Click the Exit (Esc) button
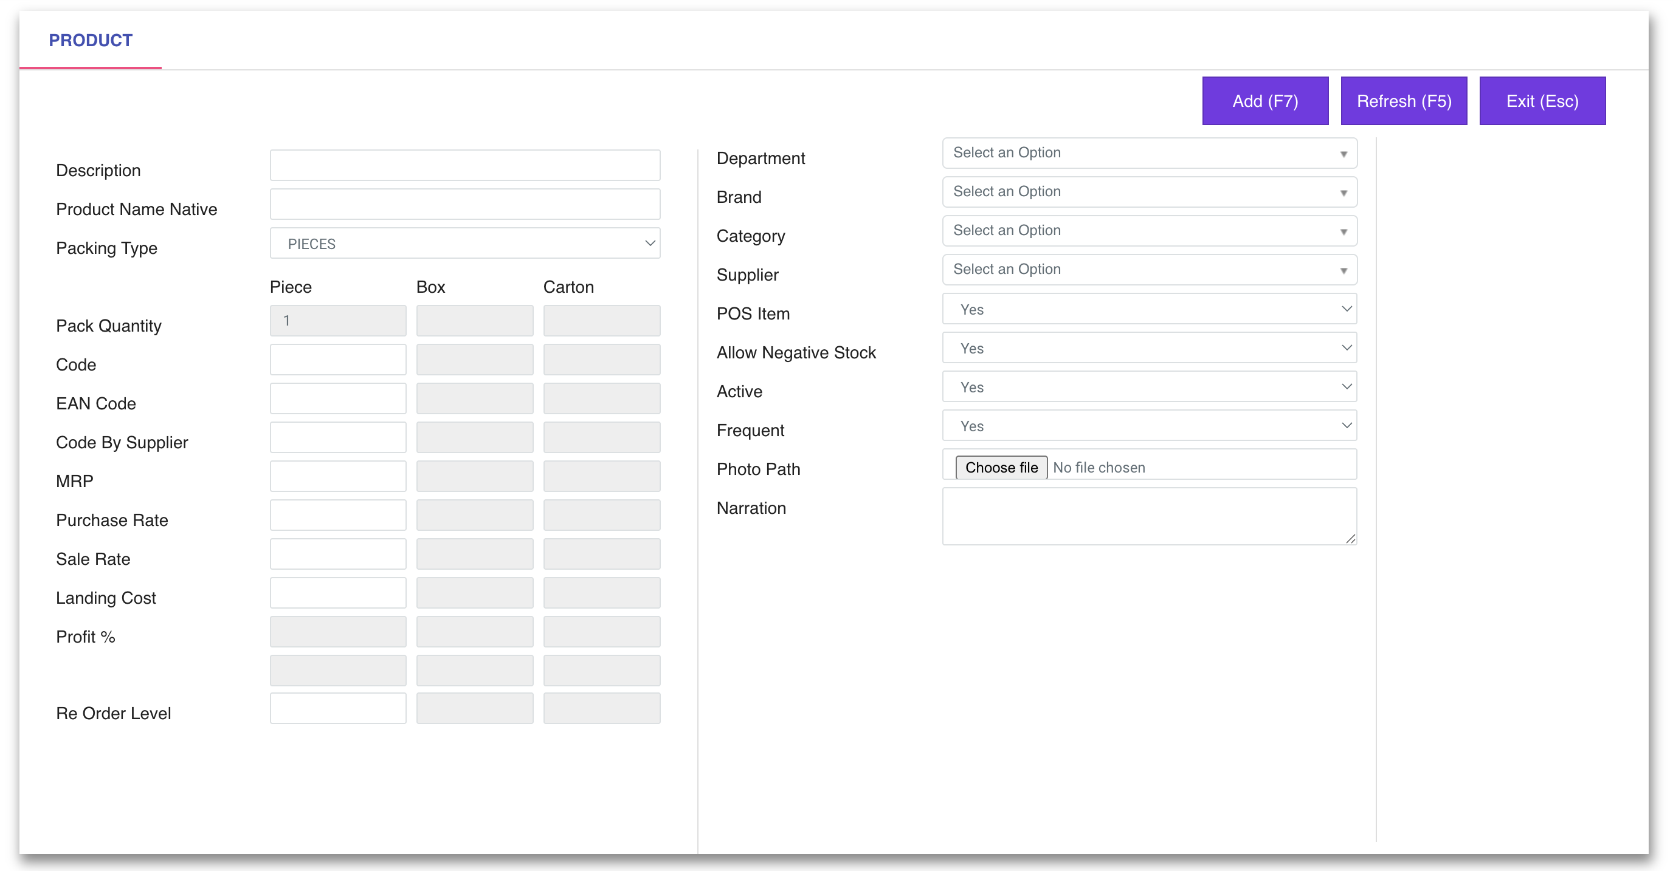The width and height of the screenshot is (1673, 871). point(1542,101)
